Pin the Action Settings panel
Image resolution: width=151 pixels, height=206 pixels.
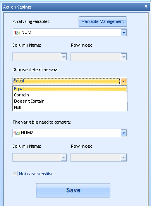[x=146, y=7]
